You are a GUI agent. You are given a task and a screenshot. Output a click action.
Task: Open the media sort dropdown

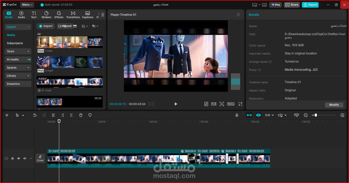coord(85,26)
